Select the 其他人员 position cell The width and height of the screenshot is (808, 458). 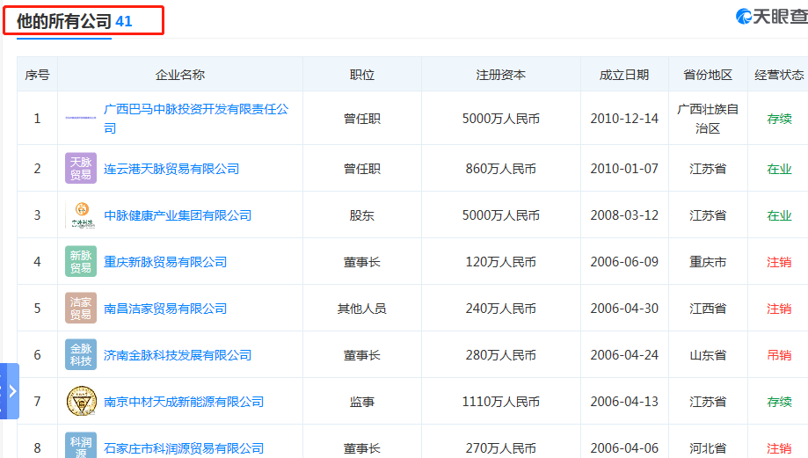361,309
